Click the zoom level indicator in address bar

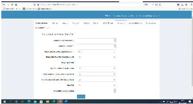(x=146, y=5)
